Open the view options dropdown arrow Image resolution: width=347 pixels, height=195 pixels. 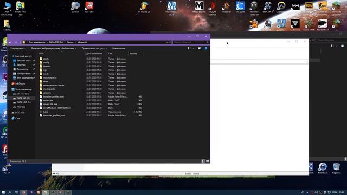194,48
